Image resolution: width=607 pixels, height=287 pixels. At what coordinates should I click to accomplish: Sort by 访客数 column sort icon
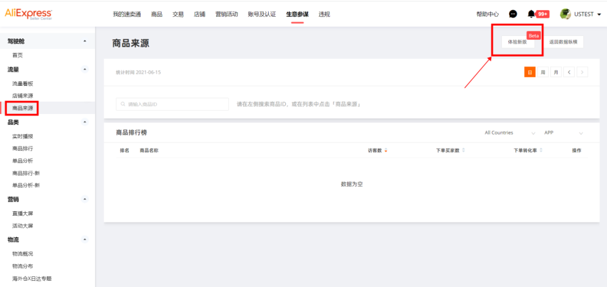386,151
